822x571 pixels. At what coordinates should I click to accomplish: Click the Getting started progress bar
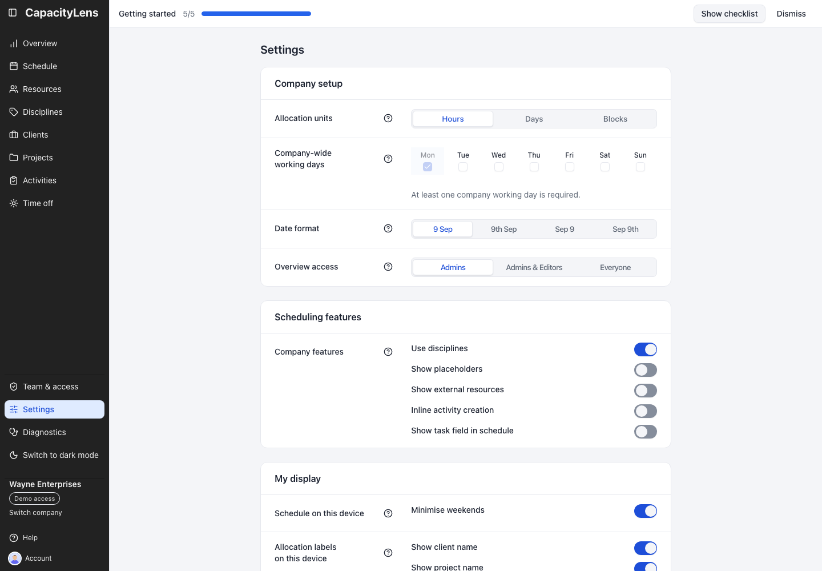tap(256, 14)
